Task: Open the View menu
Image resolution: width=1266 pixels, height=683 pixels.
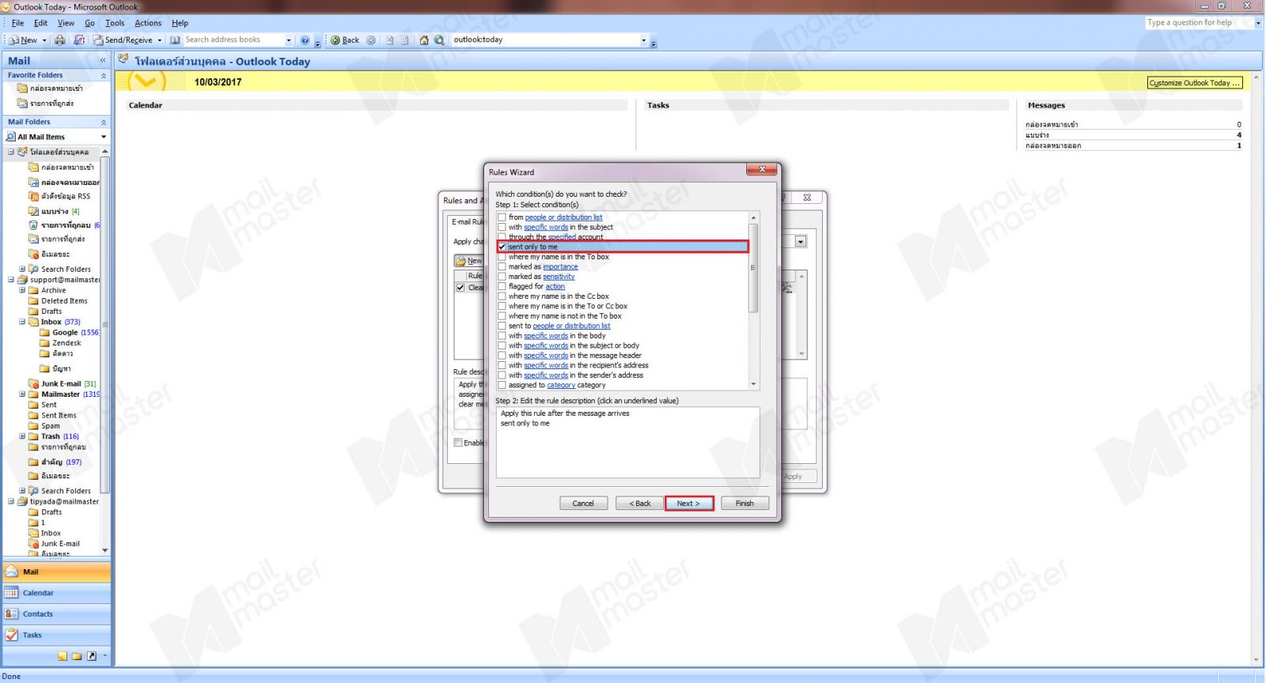Action: coord(66,23)
